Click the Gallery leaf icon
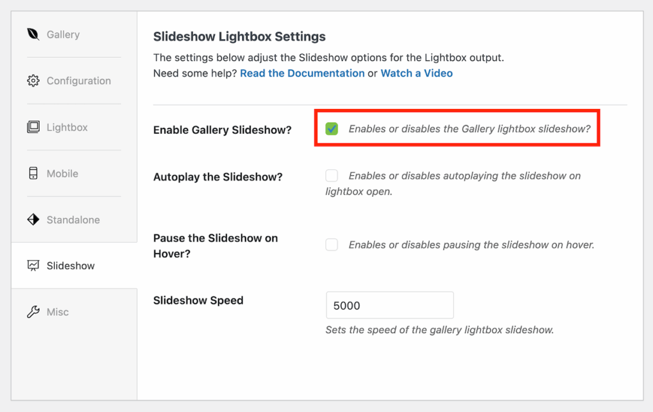Viewport: 653px width, 412px height. [x=33, y=34]
